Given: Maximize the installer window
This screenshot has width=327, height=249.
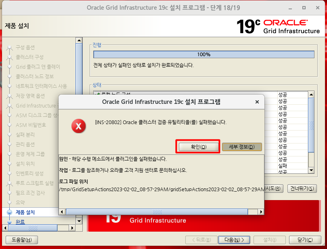Looking at the screenshot, I should (304, 8).
